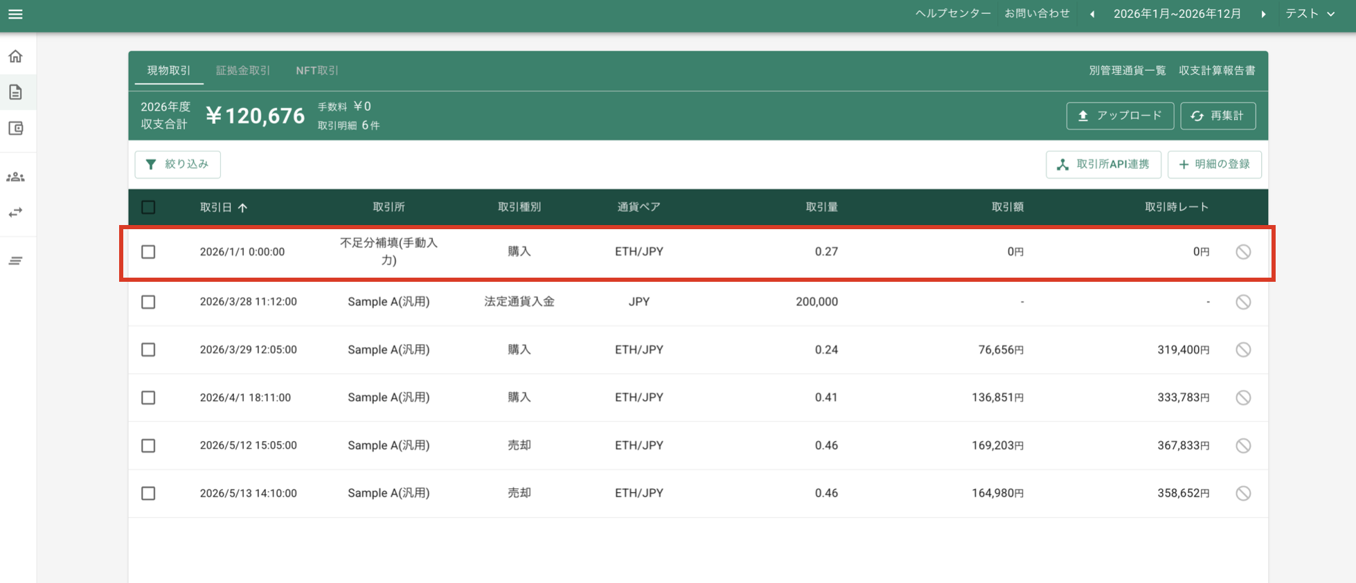Click disable icon on 2026/4/1 row

coord(1243,397)
